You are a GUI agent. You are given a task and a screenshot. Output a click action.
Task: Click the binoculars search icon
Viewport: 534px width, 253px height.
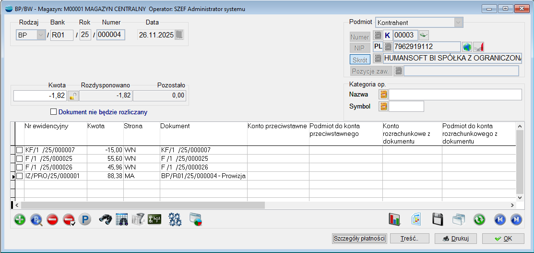point(106,220)
